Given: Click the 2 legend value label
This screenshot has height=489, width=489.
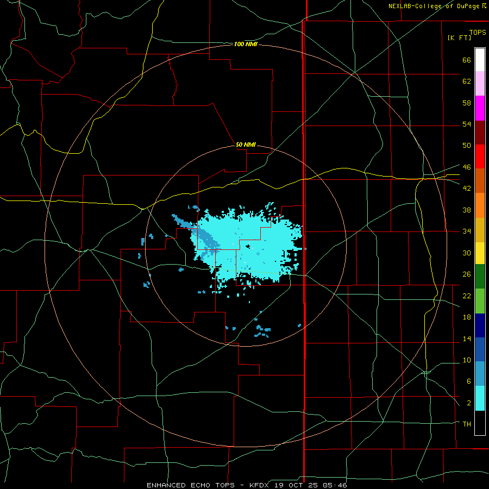Looking at the screenshot, I should [469, 403].
